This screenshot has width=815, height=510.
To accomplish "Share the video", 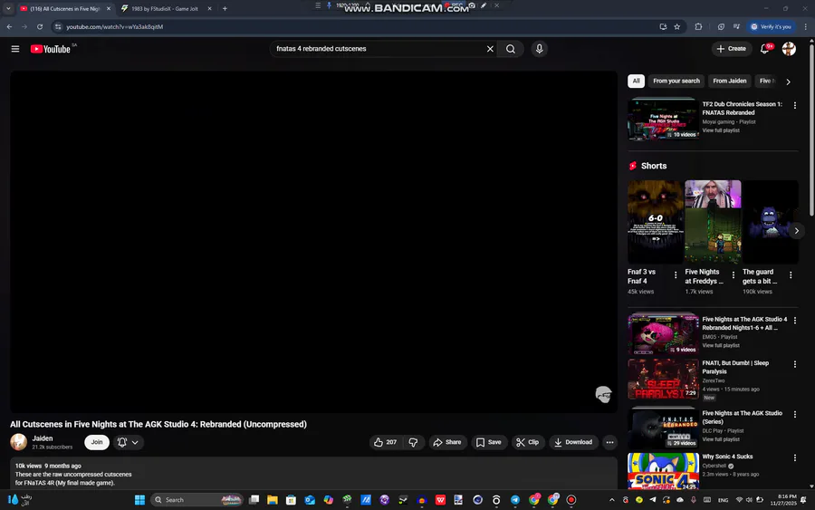I will coord(447,442).
